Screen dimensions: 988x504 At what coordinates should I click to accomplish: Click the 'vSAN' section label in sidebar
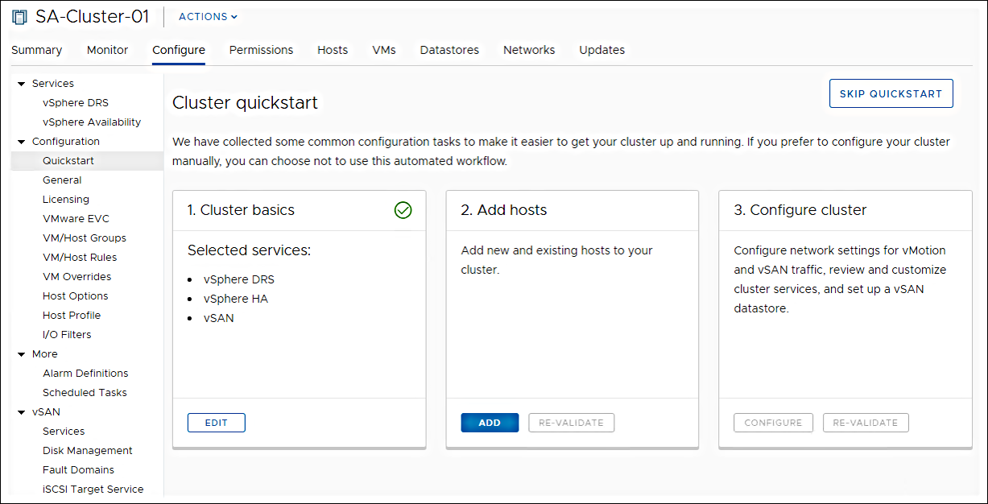(46, 412)
